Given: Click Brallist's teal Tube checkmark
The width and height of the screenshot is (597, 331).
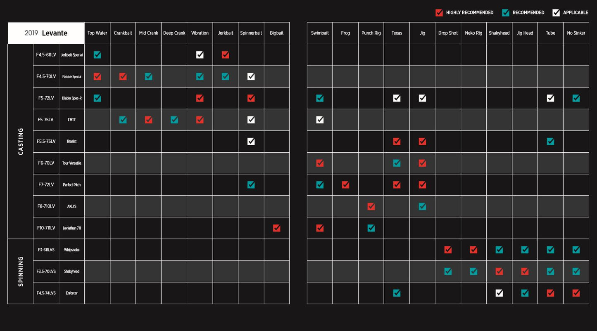Looking at the screenshot, I should click(550, 142).
